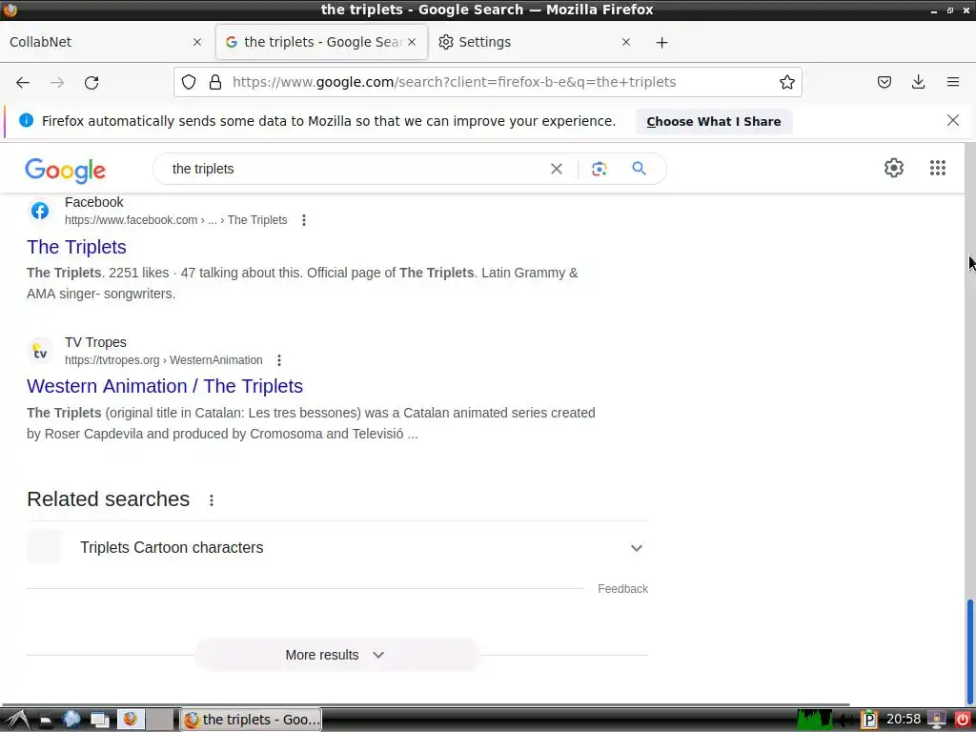
Task: Clear the search query with X
Action: (557, 169)
